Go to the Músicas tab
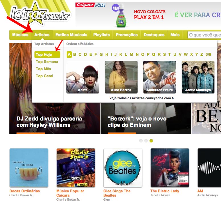The image size is (221, 202). click(x=20, y=35)
